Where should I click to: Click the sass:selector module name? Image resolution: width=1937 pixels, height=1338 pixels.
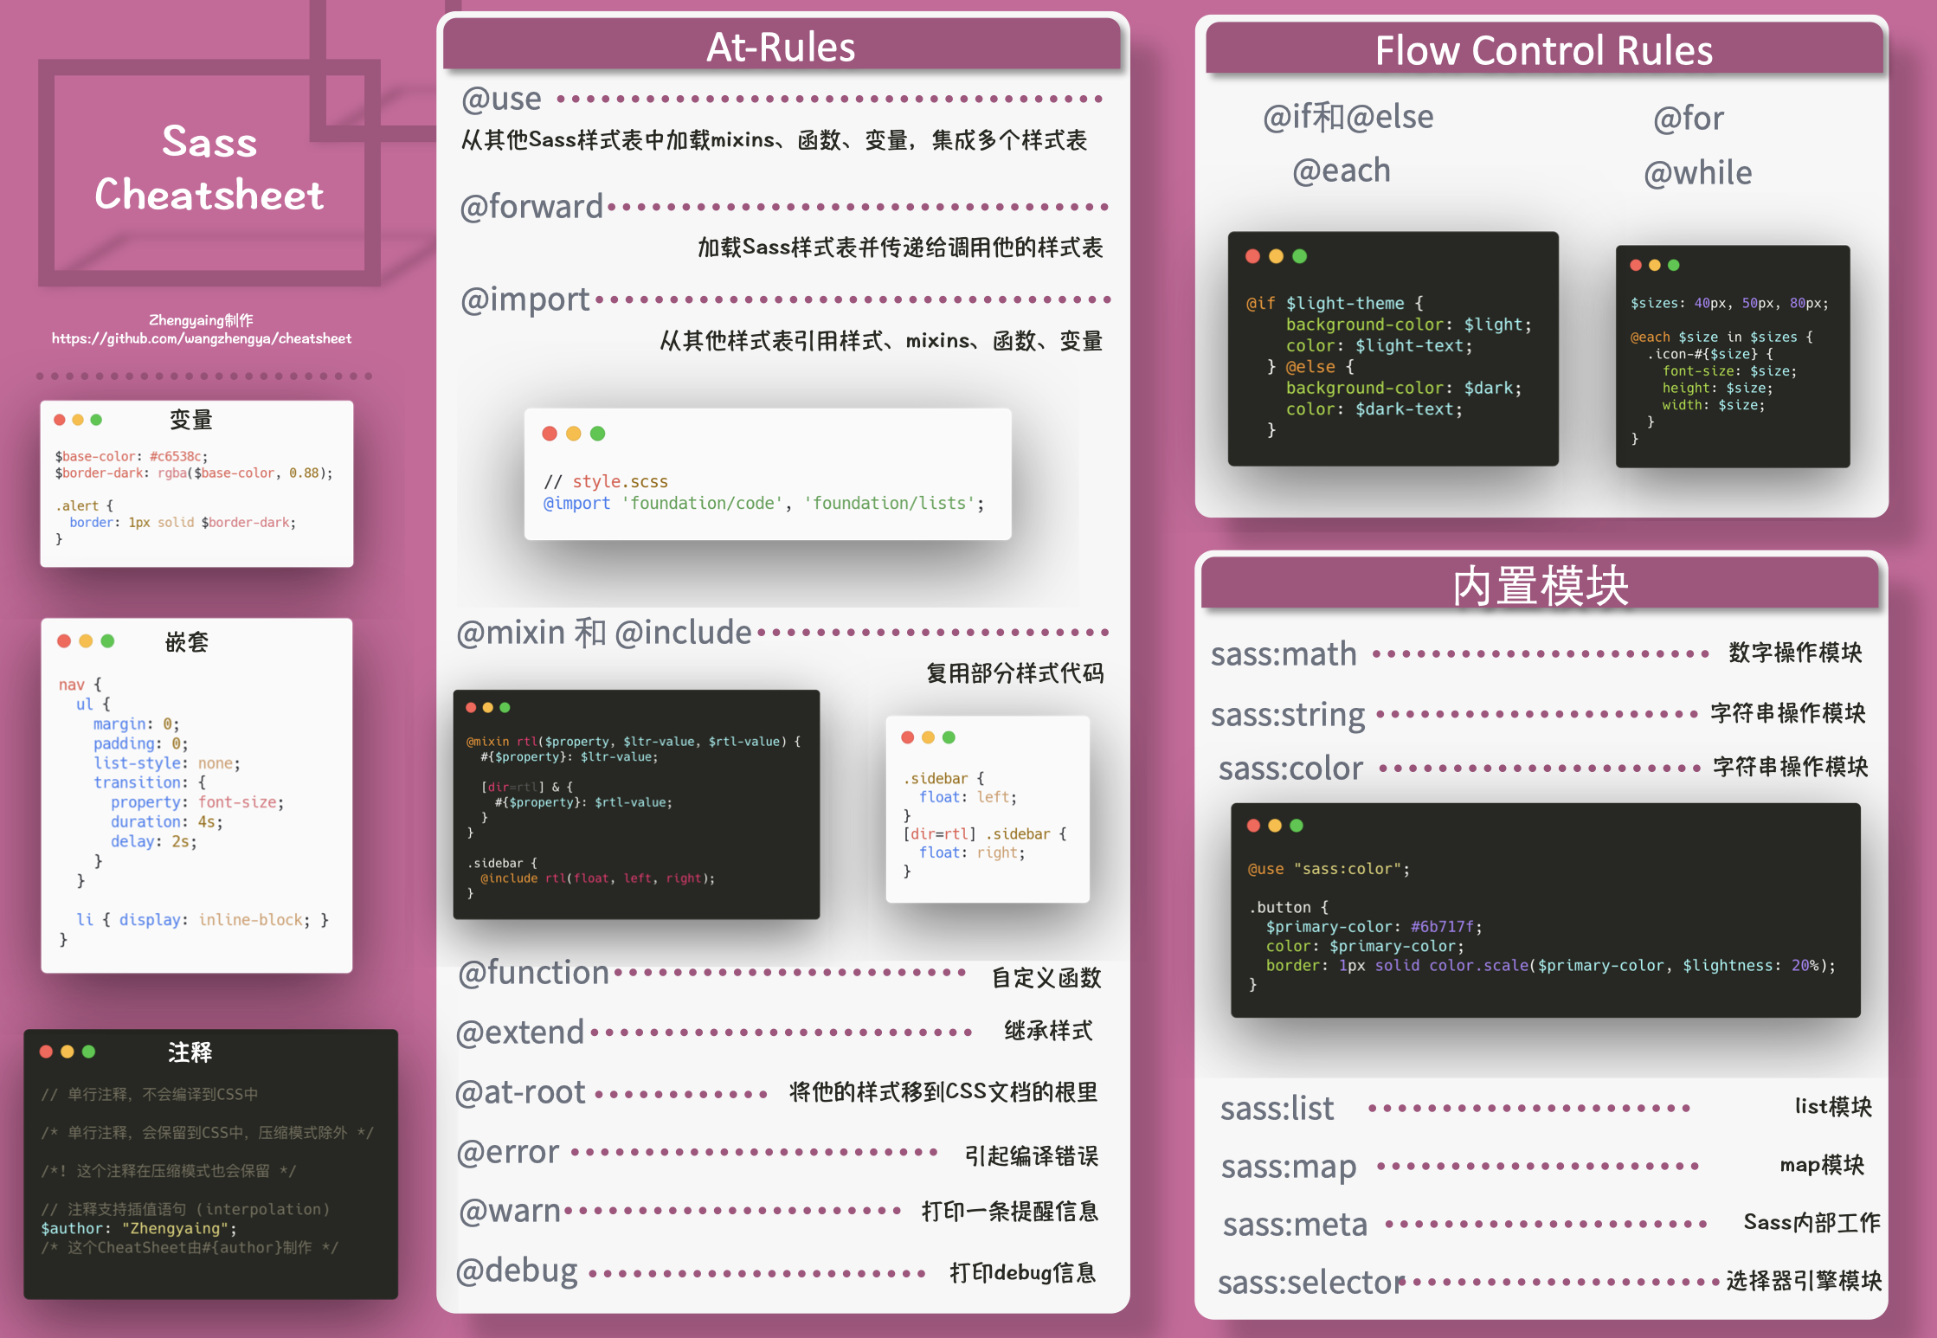[1310, 1283]
